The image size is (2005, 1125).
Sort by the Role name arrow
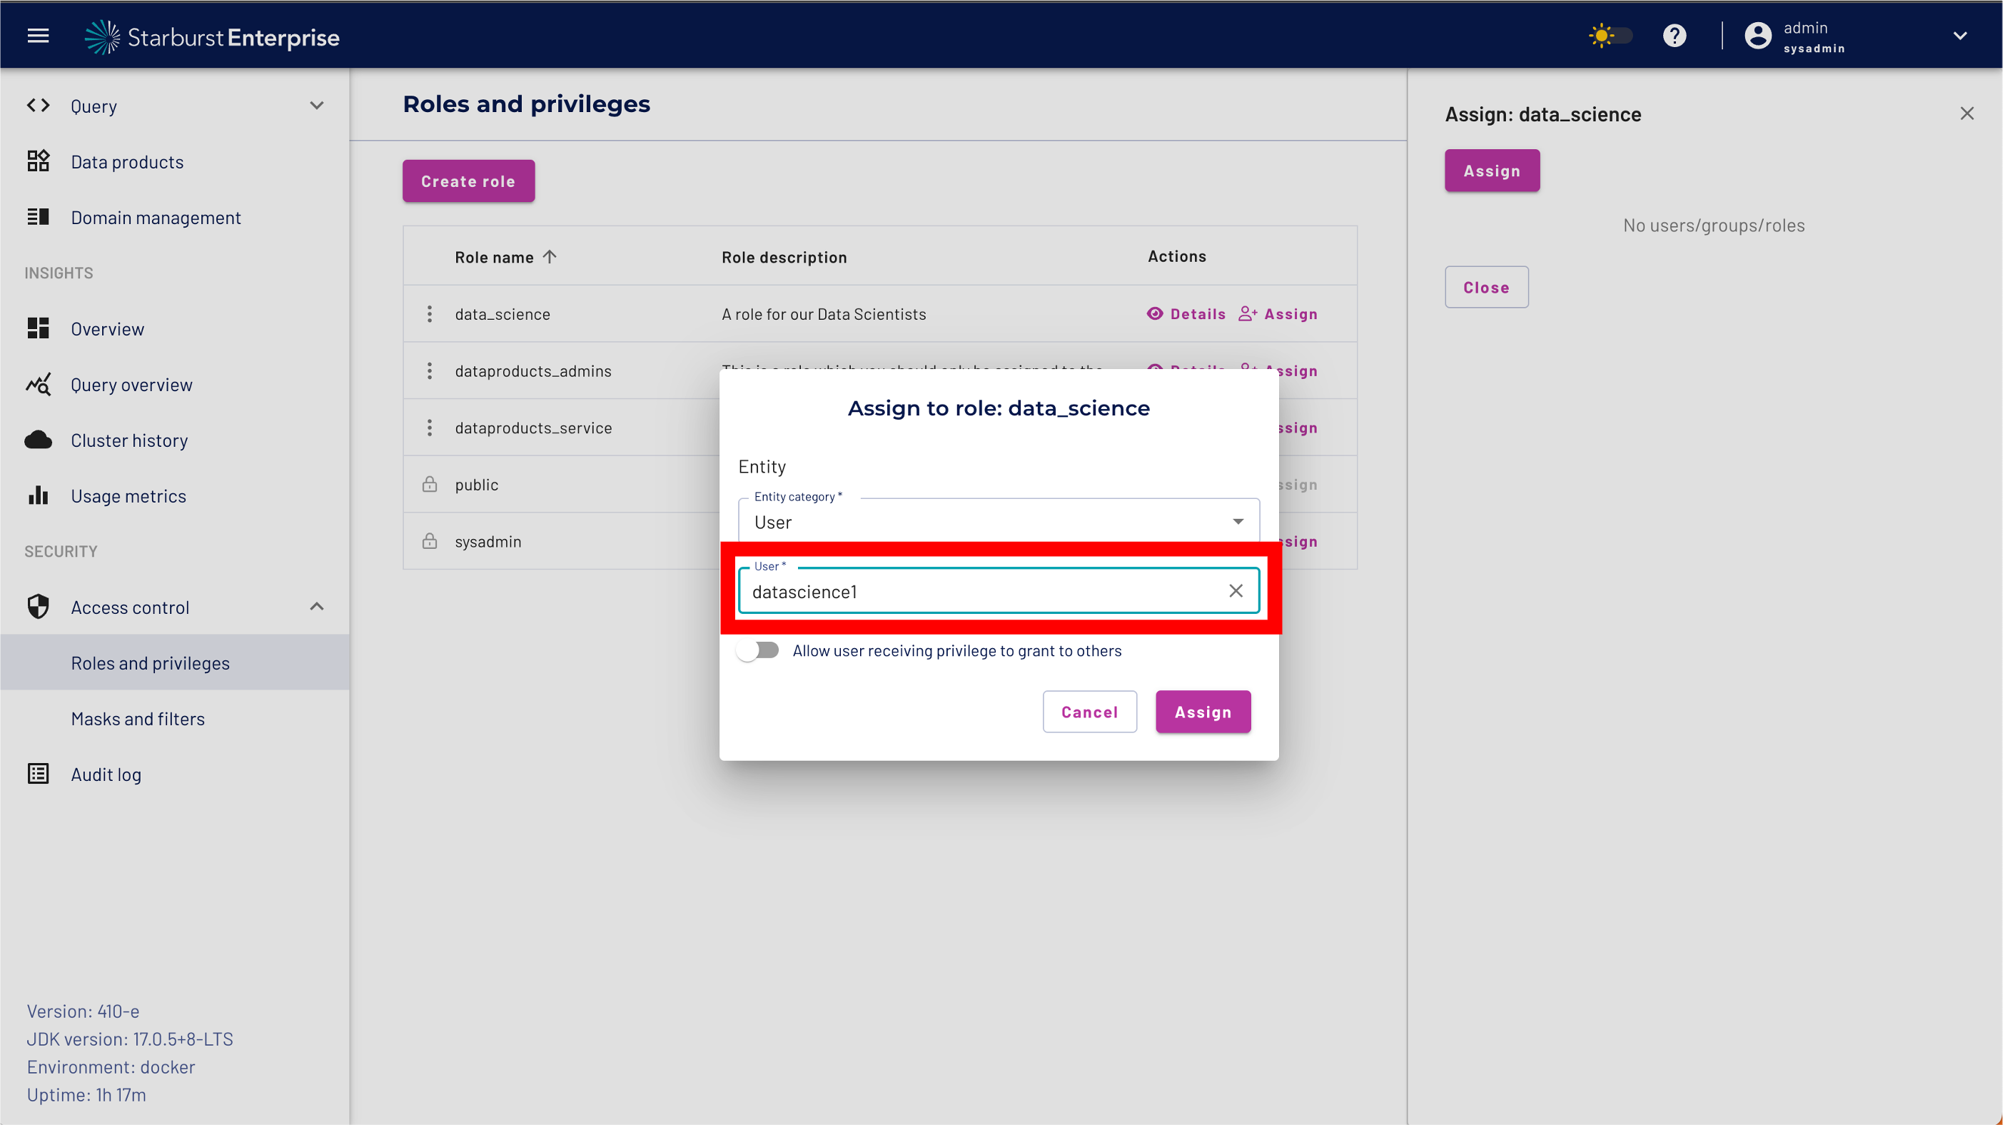[550, 257]
